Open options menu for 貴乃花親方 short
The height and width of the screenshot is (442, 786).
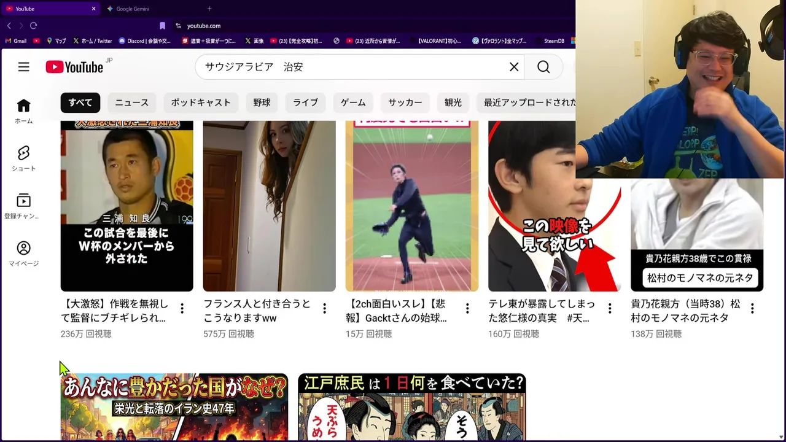coord(752,308)
